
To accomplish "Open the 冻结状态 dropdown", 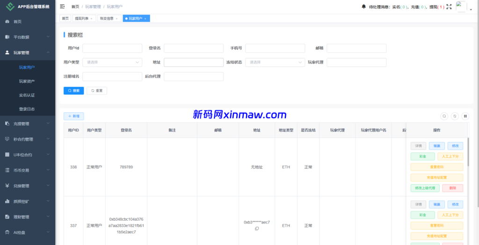I will coord(275,62).
